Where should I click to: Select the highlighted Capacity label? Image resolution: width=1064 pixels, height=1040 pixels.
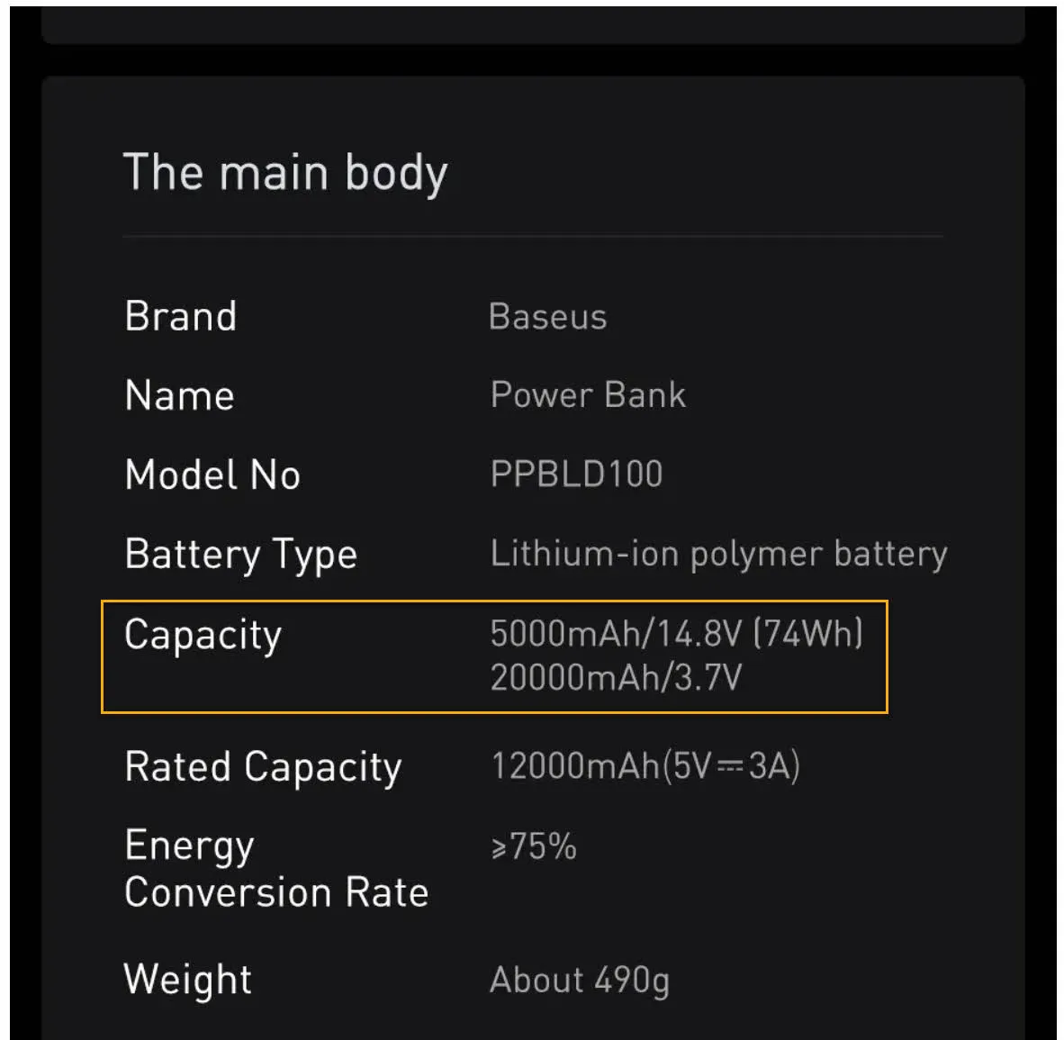203,636
